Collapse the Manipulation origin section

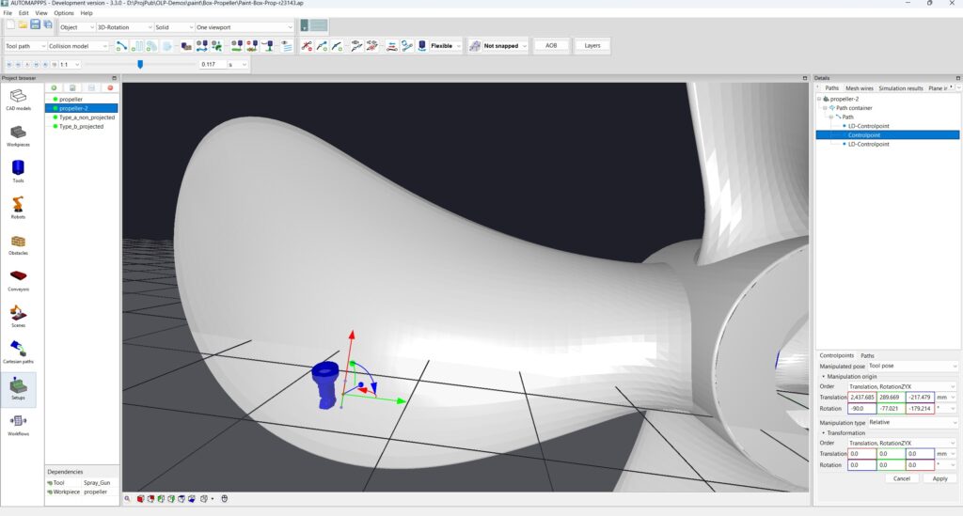(x=824, y=377)
